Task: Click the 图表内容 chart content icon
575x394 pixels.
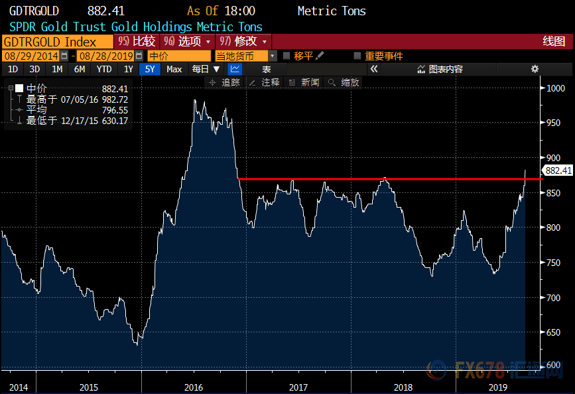Action: 421,69
